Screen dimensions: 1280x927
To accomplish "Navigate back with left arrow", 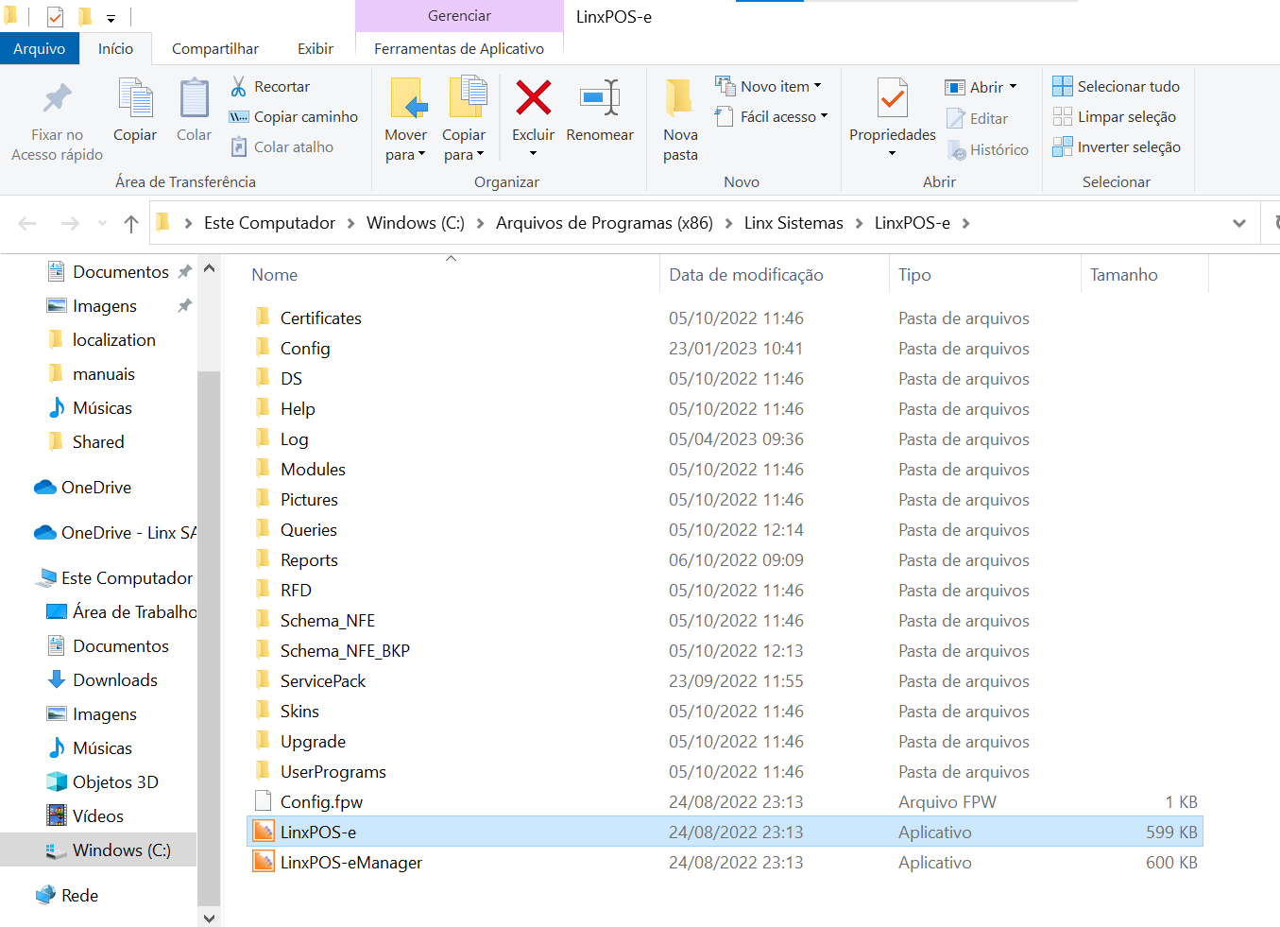I will click(x=27, y=223).
